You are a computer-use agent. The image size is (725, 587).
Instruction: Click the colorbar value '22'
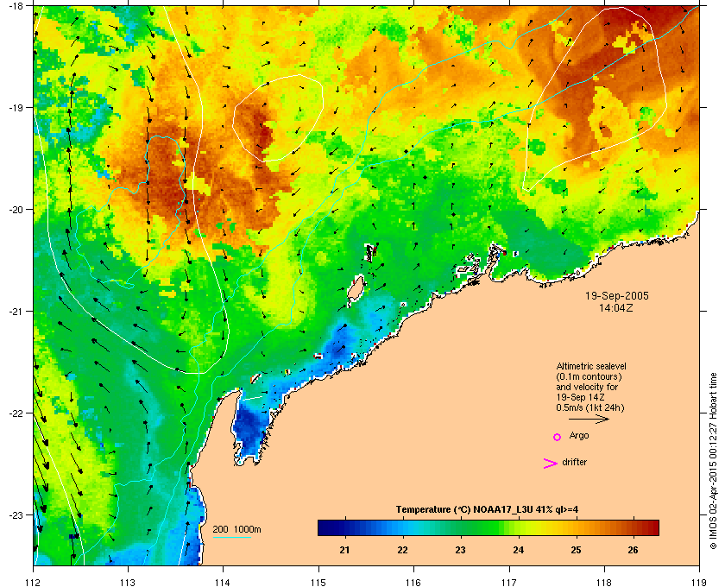(x=403, y=550)
